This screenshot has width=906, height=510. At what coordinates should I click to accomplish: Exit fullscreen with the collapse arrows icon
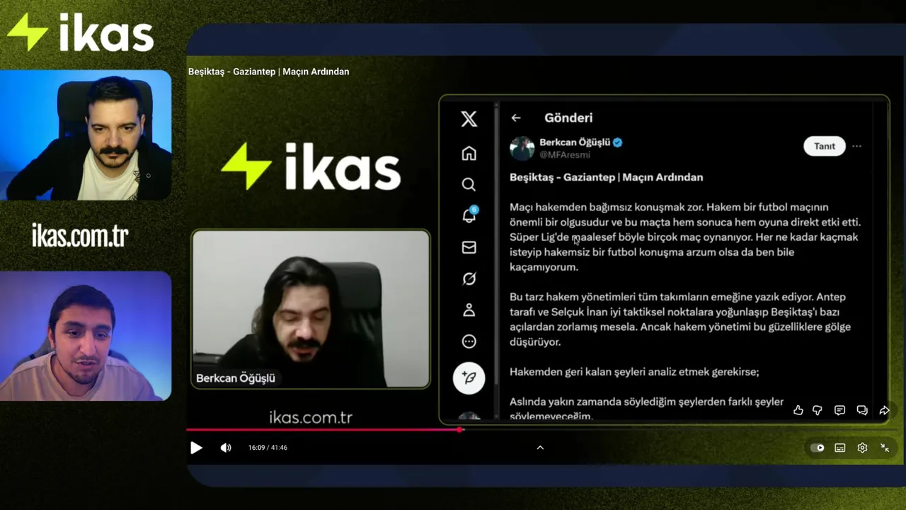885,448
